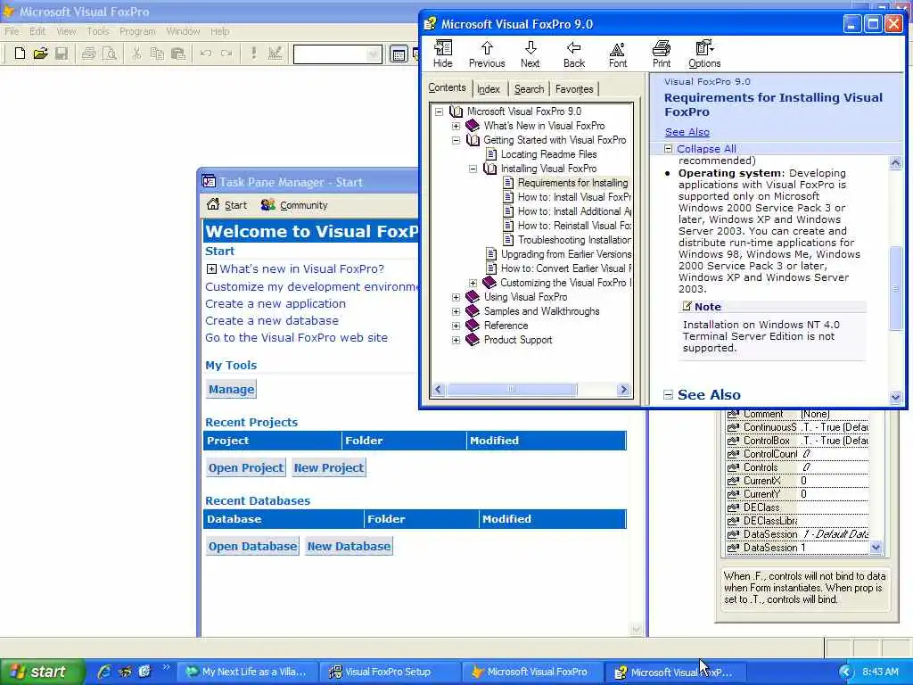Viewport: 913px width, 685px height.
Task: Click the Windows start button
Action: point(42,673)
